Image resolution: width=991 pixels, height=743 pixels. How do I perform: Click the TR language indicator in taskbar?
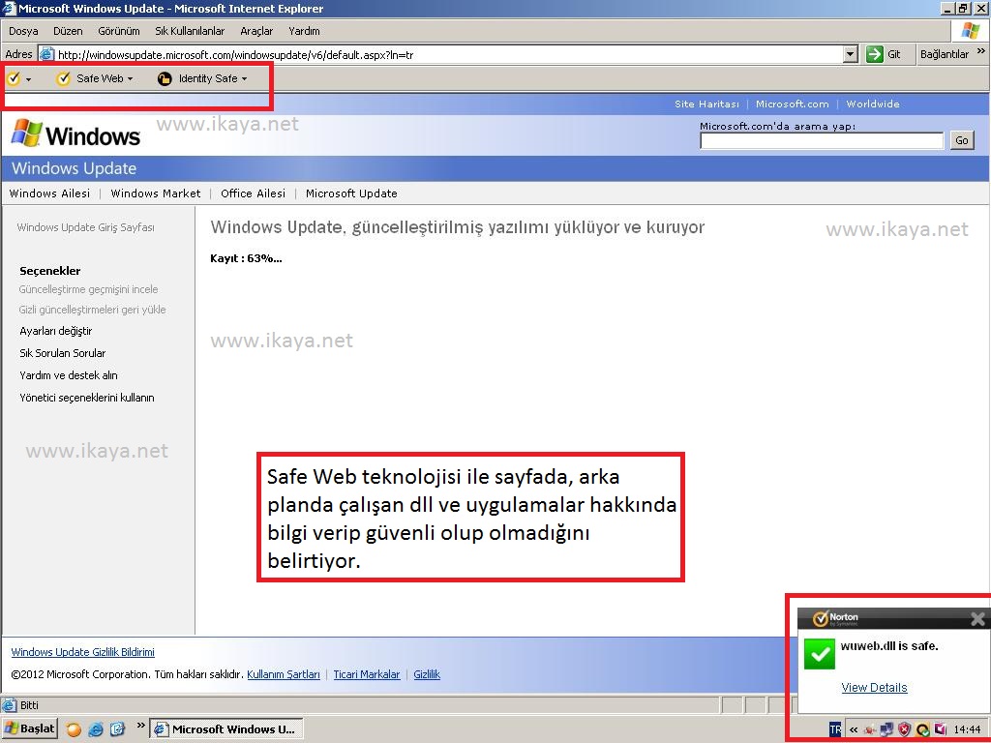[835, 729]
